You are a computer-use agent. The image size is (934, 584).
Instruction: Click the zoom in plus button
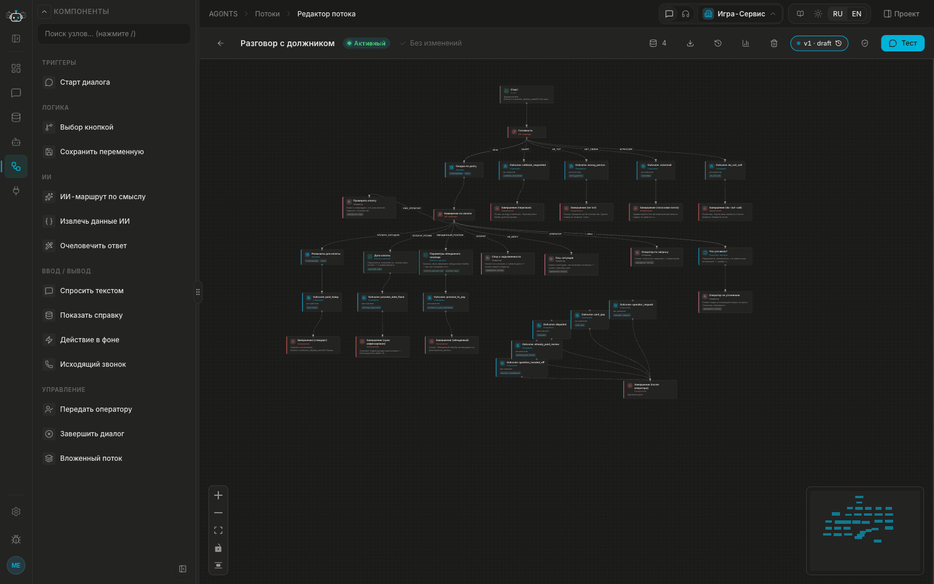(x=218, y=495)
